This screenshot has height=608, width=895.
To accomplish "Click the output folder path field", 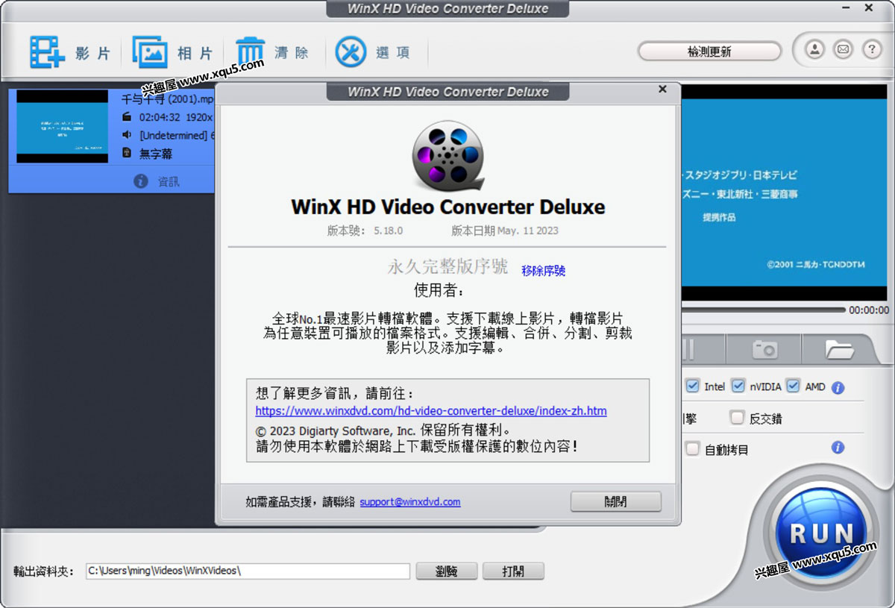I will coord(248,571).
